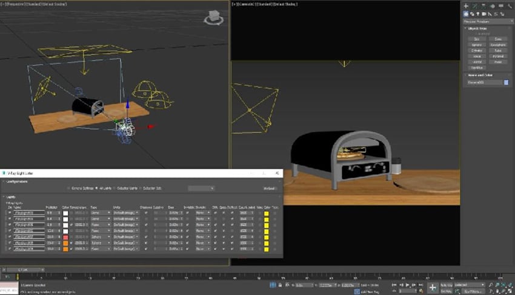The width and height of the screenshot is (515, 295).
Task: Open the Create tab plus icon
Action: (x=466, y=5)
